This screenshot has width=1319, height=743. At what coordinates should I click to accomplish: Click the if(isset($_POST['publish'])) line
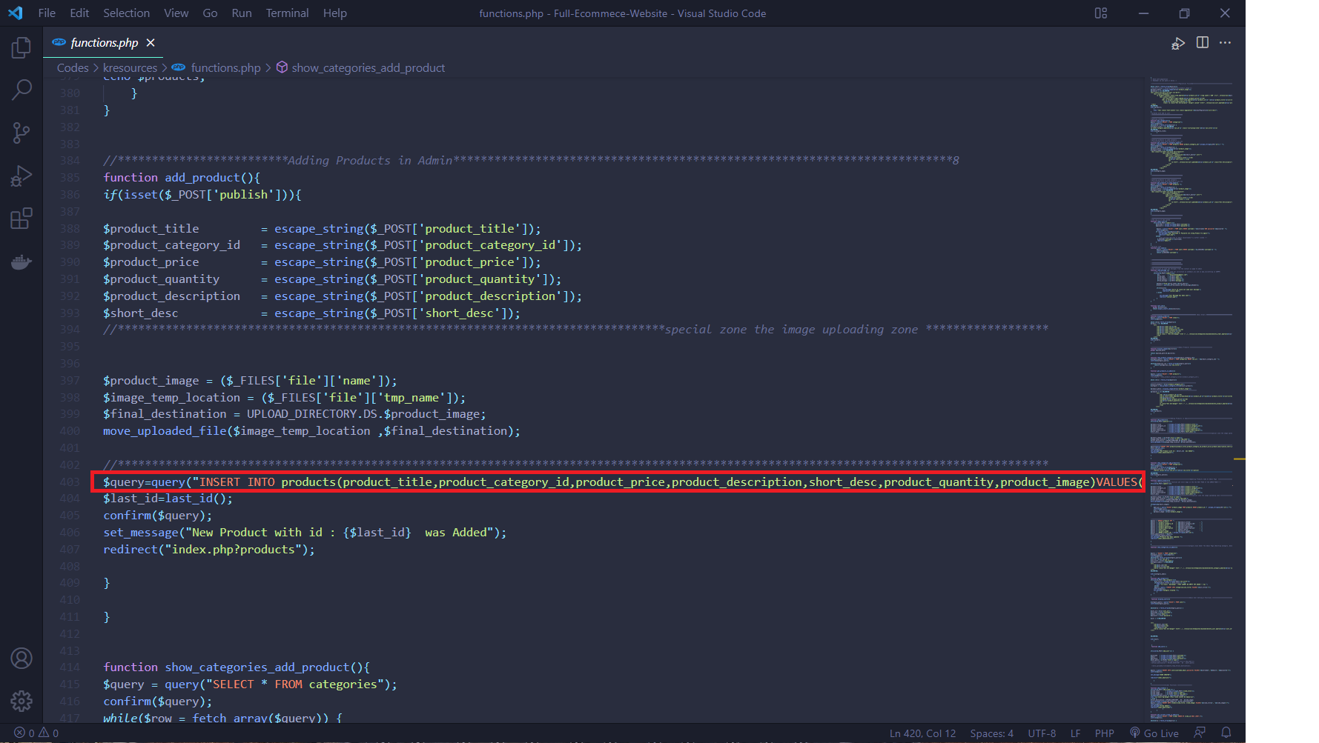(202, 195)
